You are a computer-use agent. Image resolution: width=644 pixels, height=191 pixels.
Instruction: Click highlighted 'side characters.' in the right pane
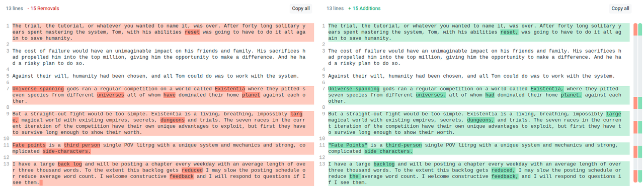[x=388, y=151]
